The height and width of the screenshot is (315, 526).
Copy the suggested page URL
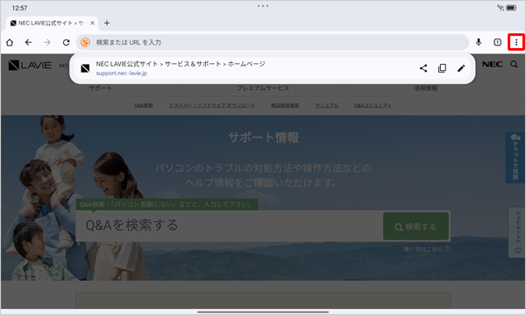442,68
